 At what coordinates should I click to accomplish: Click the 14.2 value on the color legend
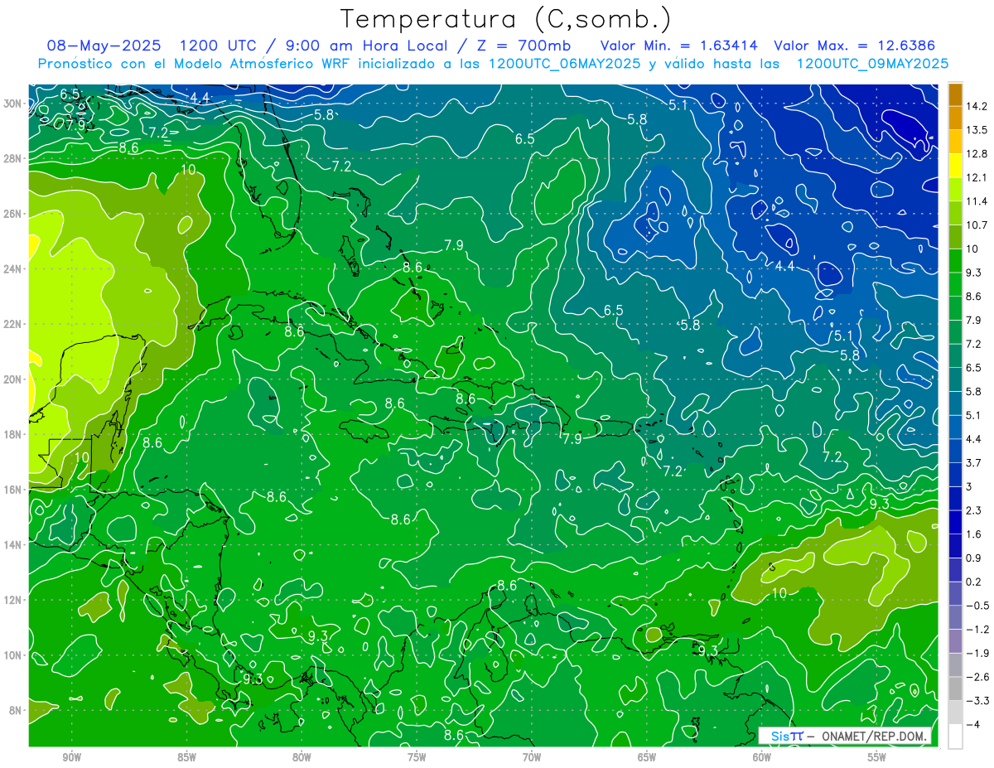click(977, 106)
